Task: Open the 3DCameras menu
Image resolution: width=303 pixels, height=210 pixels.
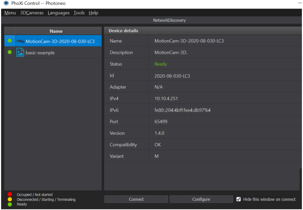Action: pos(32,13)
